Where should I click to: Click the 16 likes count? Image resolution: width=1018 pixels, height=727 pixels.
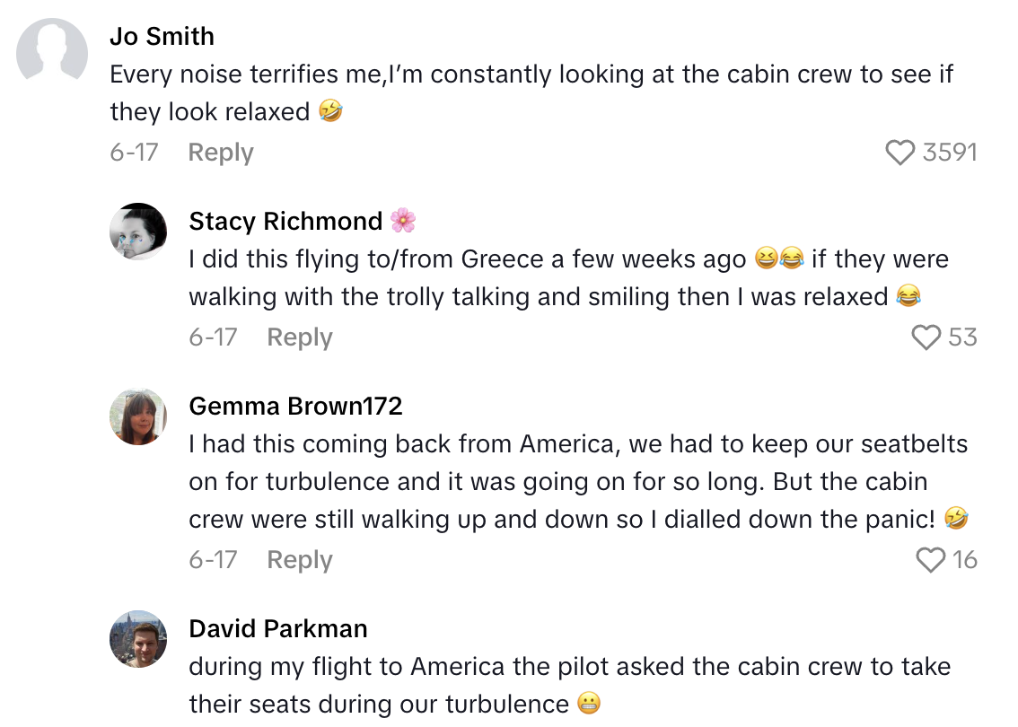point(964,560)
